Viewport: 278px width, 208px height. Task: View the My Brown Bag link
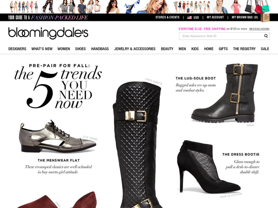(x=245, y=18)
